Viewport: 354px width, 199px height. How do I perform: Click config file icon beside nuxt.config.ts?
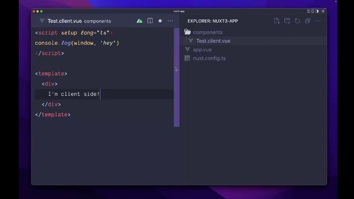(x=187, y=58)
